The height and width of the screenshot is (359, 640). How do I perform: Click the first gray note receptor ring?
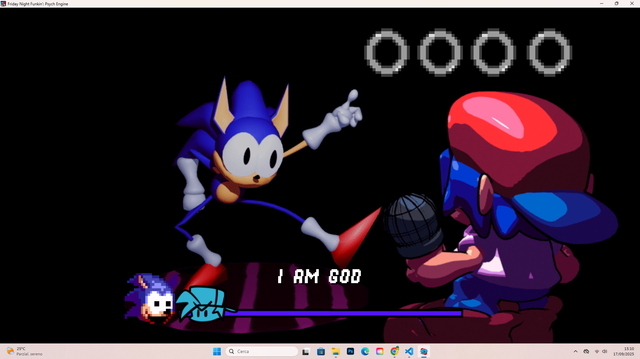(387, 52)
